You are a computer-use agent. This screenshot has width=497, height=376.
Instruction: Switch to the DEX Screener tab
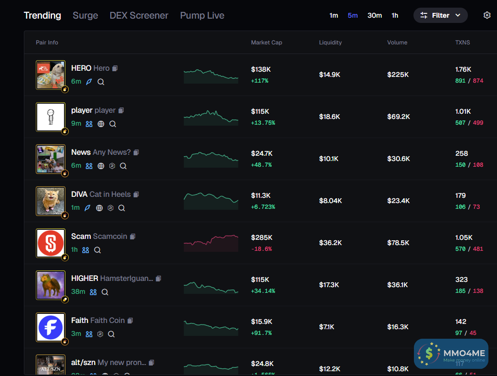pos(139,15)
